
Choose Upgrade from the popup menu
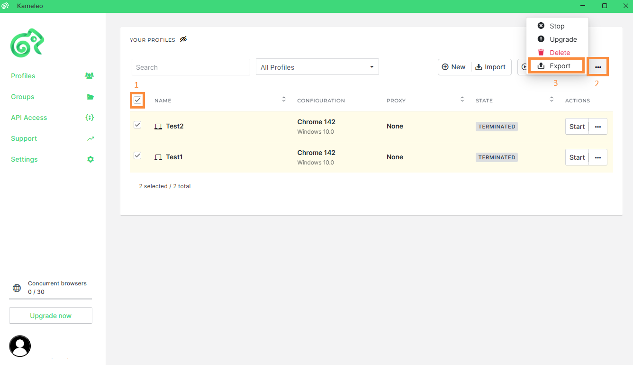coord(557,39)
